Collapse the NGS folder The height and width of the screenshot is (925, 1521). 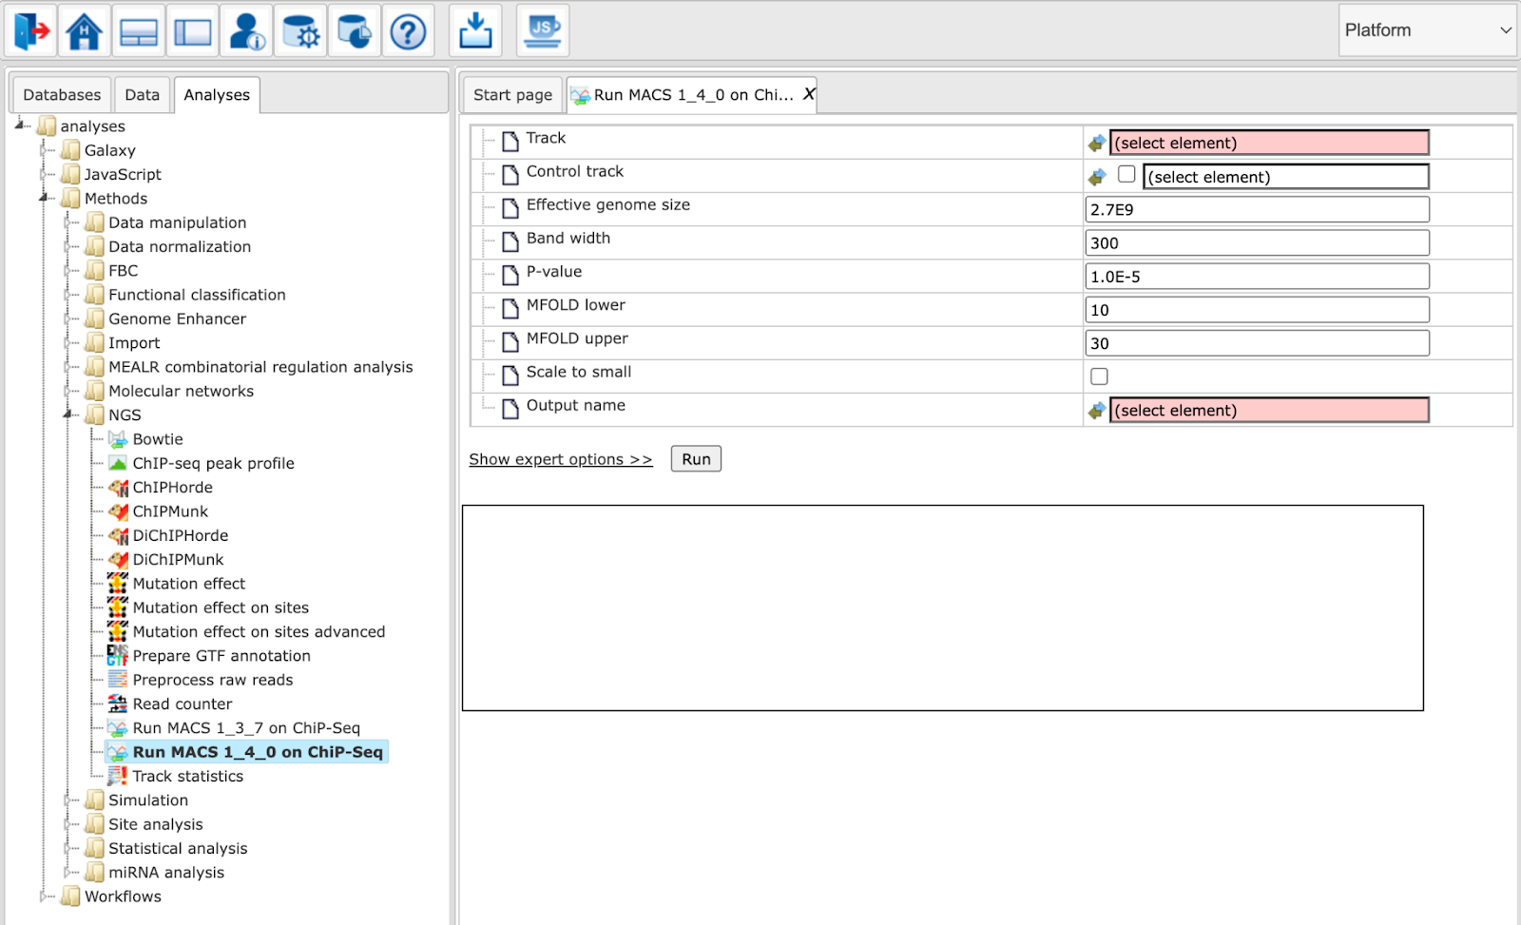pyautogui.click(x=68, y=414)
